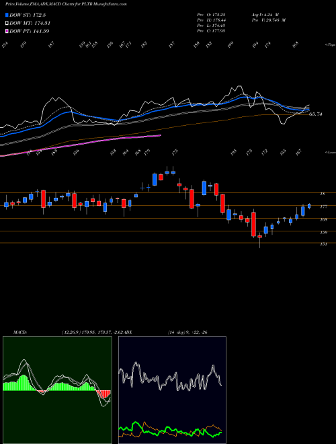Click the 'Pre V: 20.748 M' volume text
The width and height of the screenshot is (336, 444).
(x=268, y=20)
